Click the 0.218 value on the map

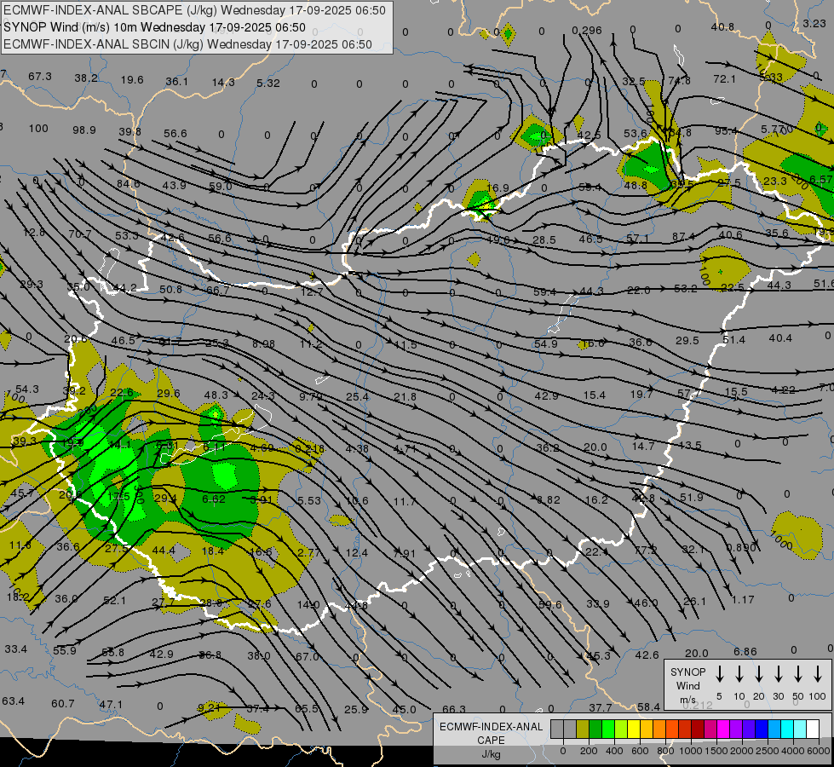309,449
